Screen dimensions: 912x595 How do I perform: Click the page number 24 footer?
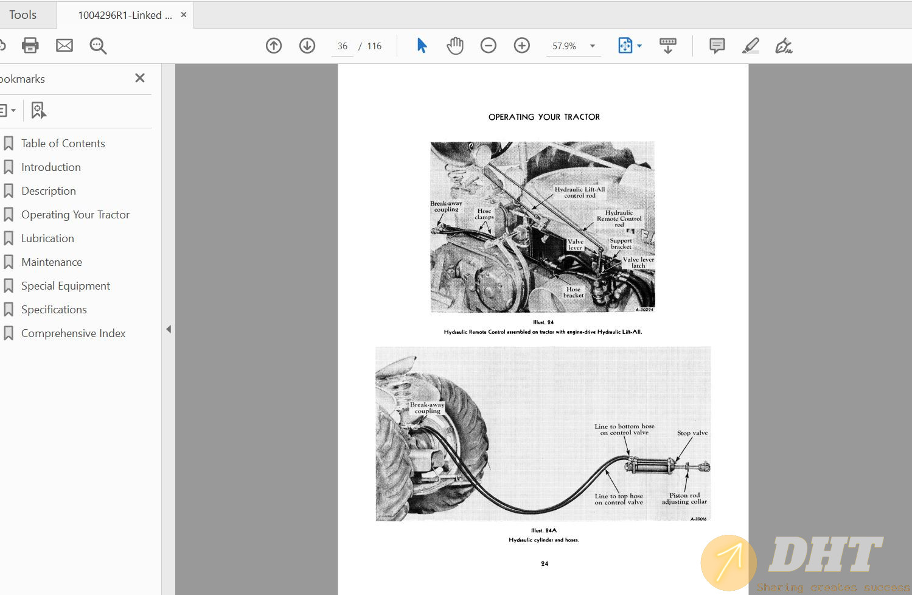[545, 564]
